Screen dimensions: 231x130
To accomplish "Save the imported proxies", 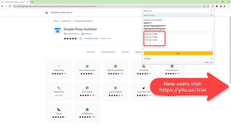I will point(178,53).
